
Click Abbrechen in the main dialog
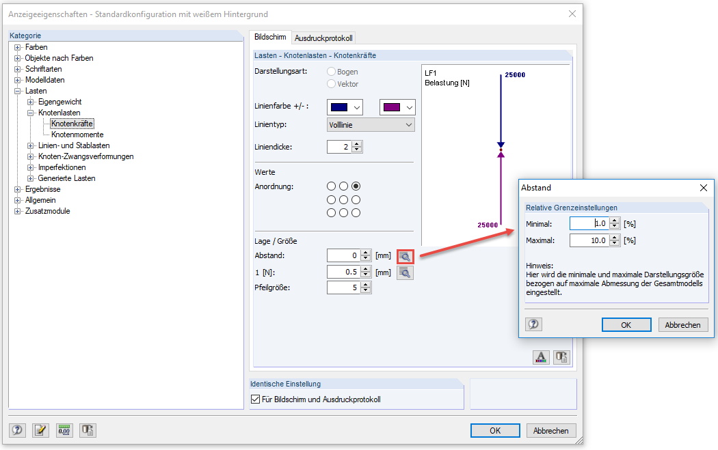551,430
